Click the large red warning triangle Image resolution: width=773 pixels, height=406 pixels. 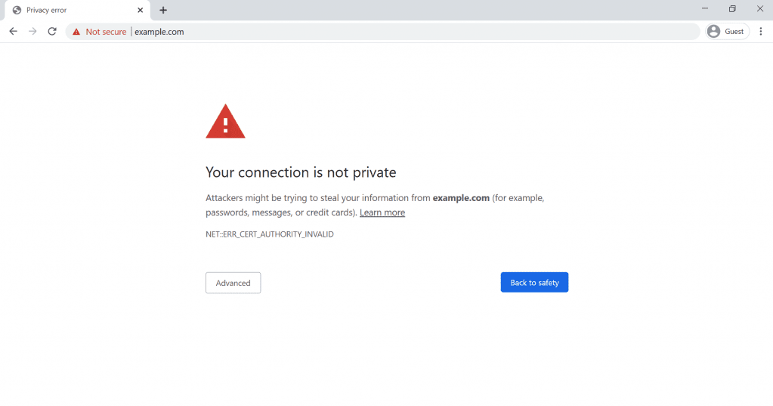pos(225,122)
